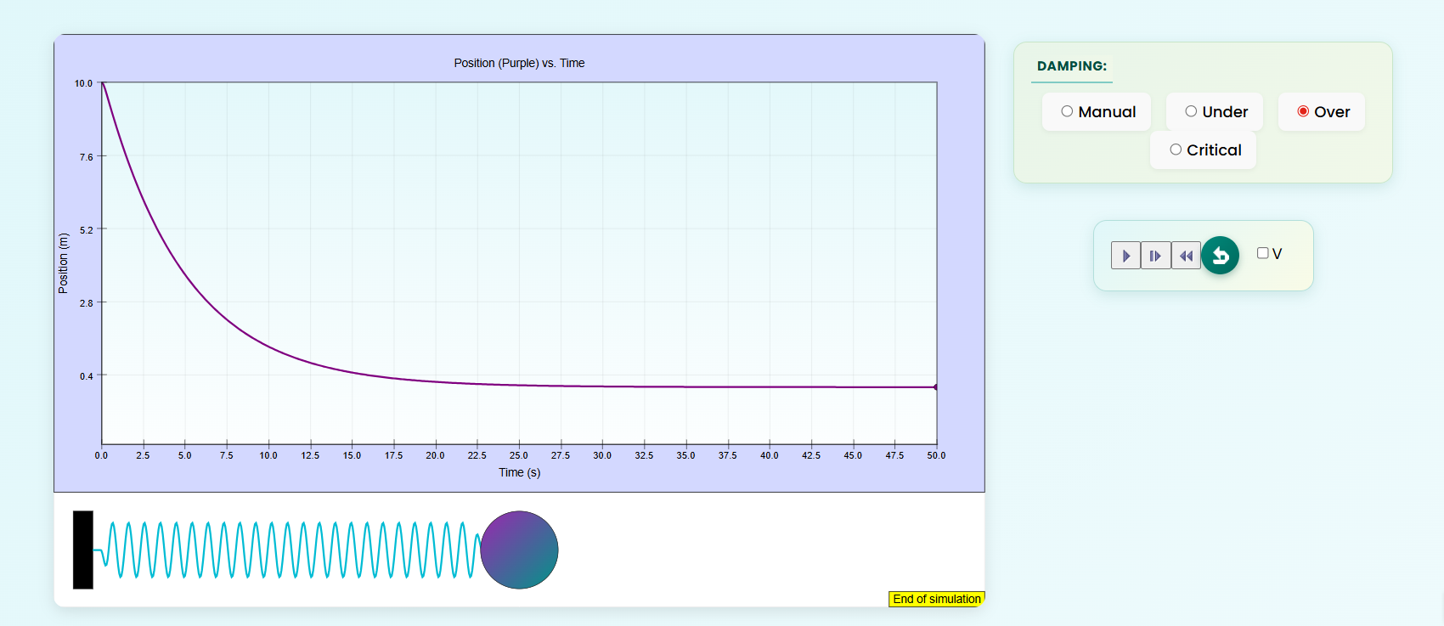Click the 37.5 time axis tick label
The image size is (1444, 626).
click(727, 456)
